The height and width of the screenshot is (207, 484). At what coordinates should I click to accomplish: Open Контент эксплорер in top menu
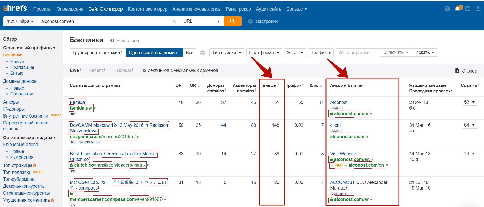(x=147, y=9)
